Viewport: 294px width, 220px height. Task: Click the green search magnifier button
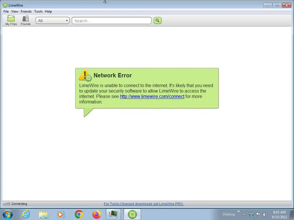[x=158, y=21]
